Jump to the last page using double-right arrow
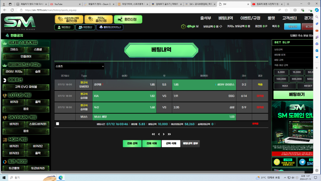The width and height of the screenshot is (321, 181). tap(170, 134)
